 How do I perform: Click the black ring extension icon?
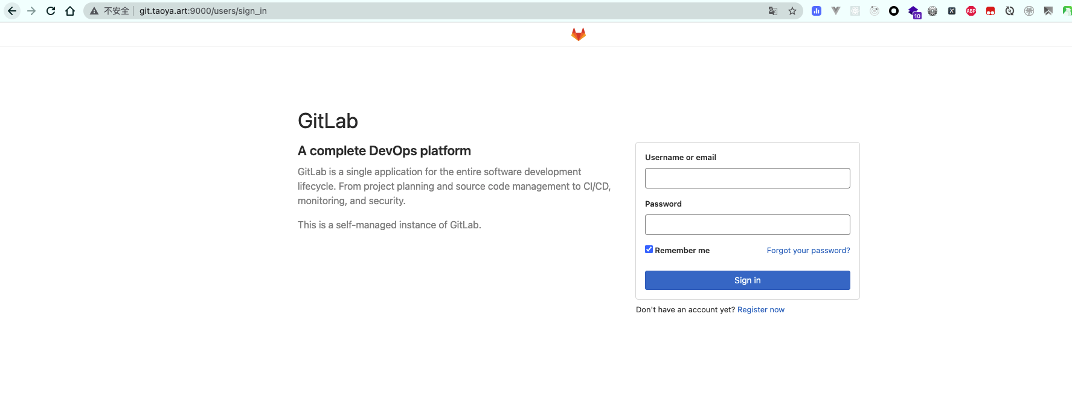[894, 11]
